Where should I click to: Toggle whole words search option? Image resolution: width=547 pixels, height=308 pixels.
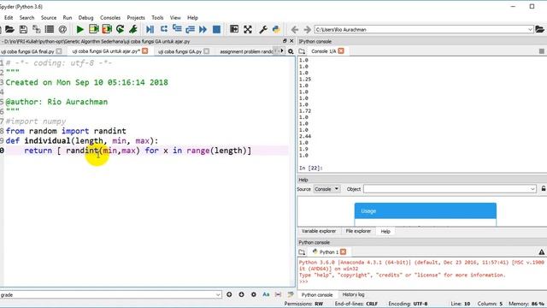(x=278, y=294)
